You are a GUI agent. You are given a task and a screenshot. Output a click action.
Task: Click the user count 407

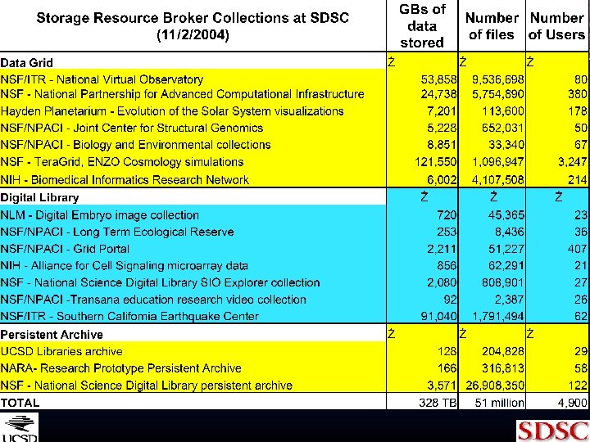(577, 249)
